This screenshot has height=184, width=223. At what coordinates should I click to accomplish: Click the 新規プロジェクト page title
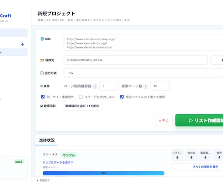point(56,14)
